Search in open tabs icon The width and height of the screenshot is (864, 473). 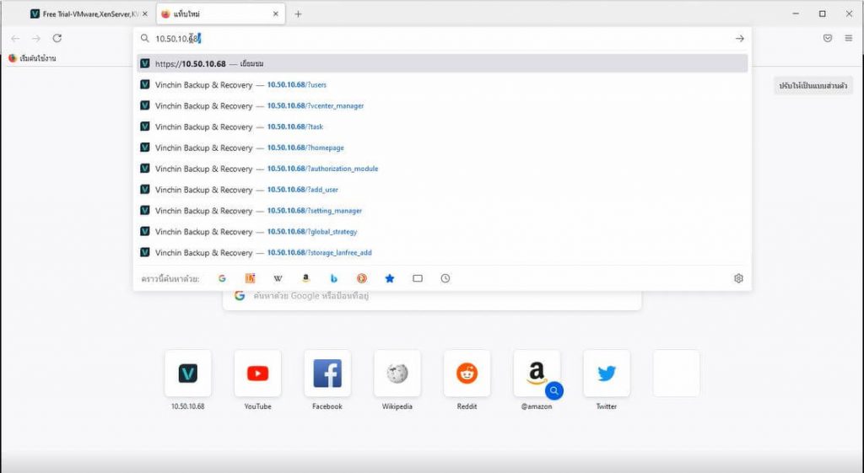pyautogui.click(x=418, y=278)
